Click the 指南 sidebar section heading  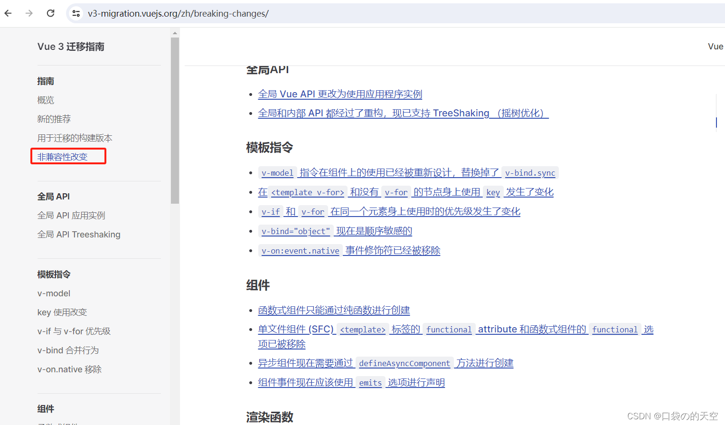46,81
